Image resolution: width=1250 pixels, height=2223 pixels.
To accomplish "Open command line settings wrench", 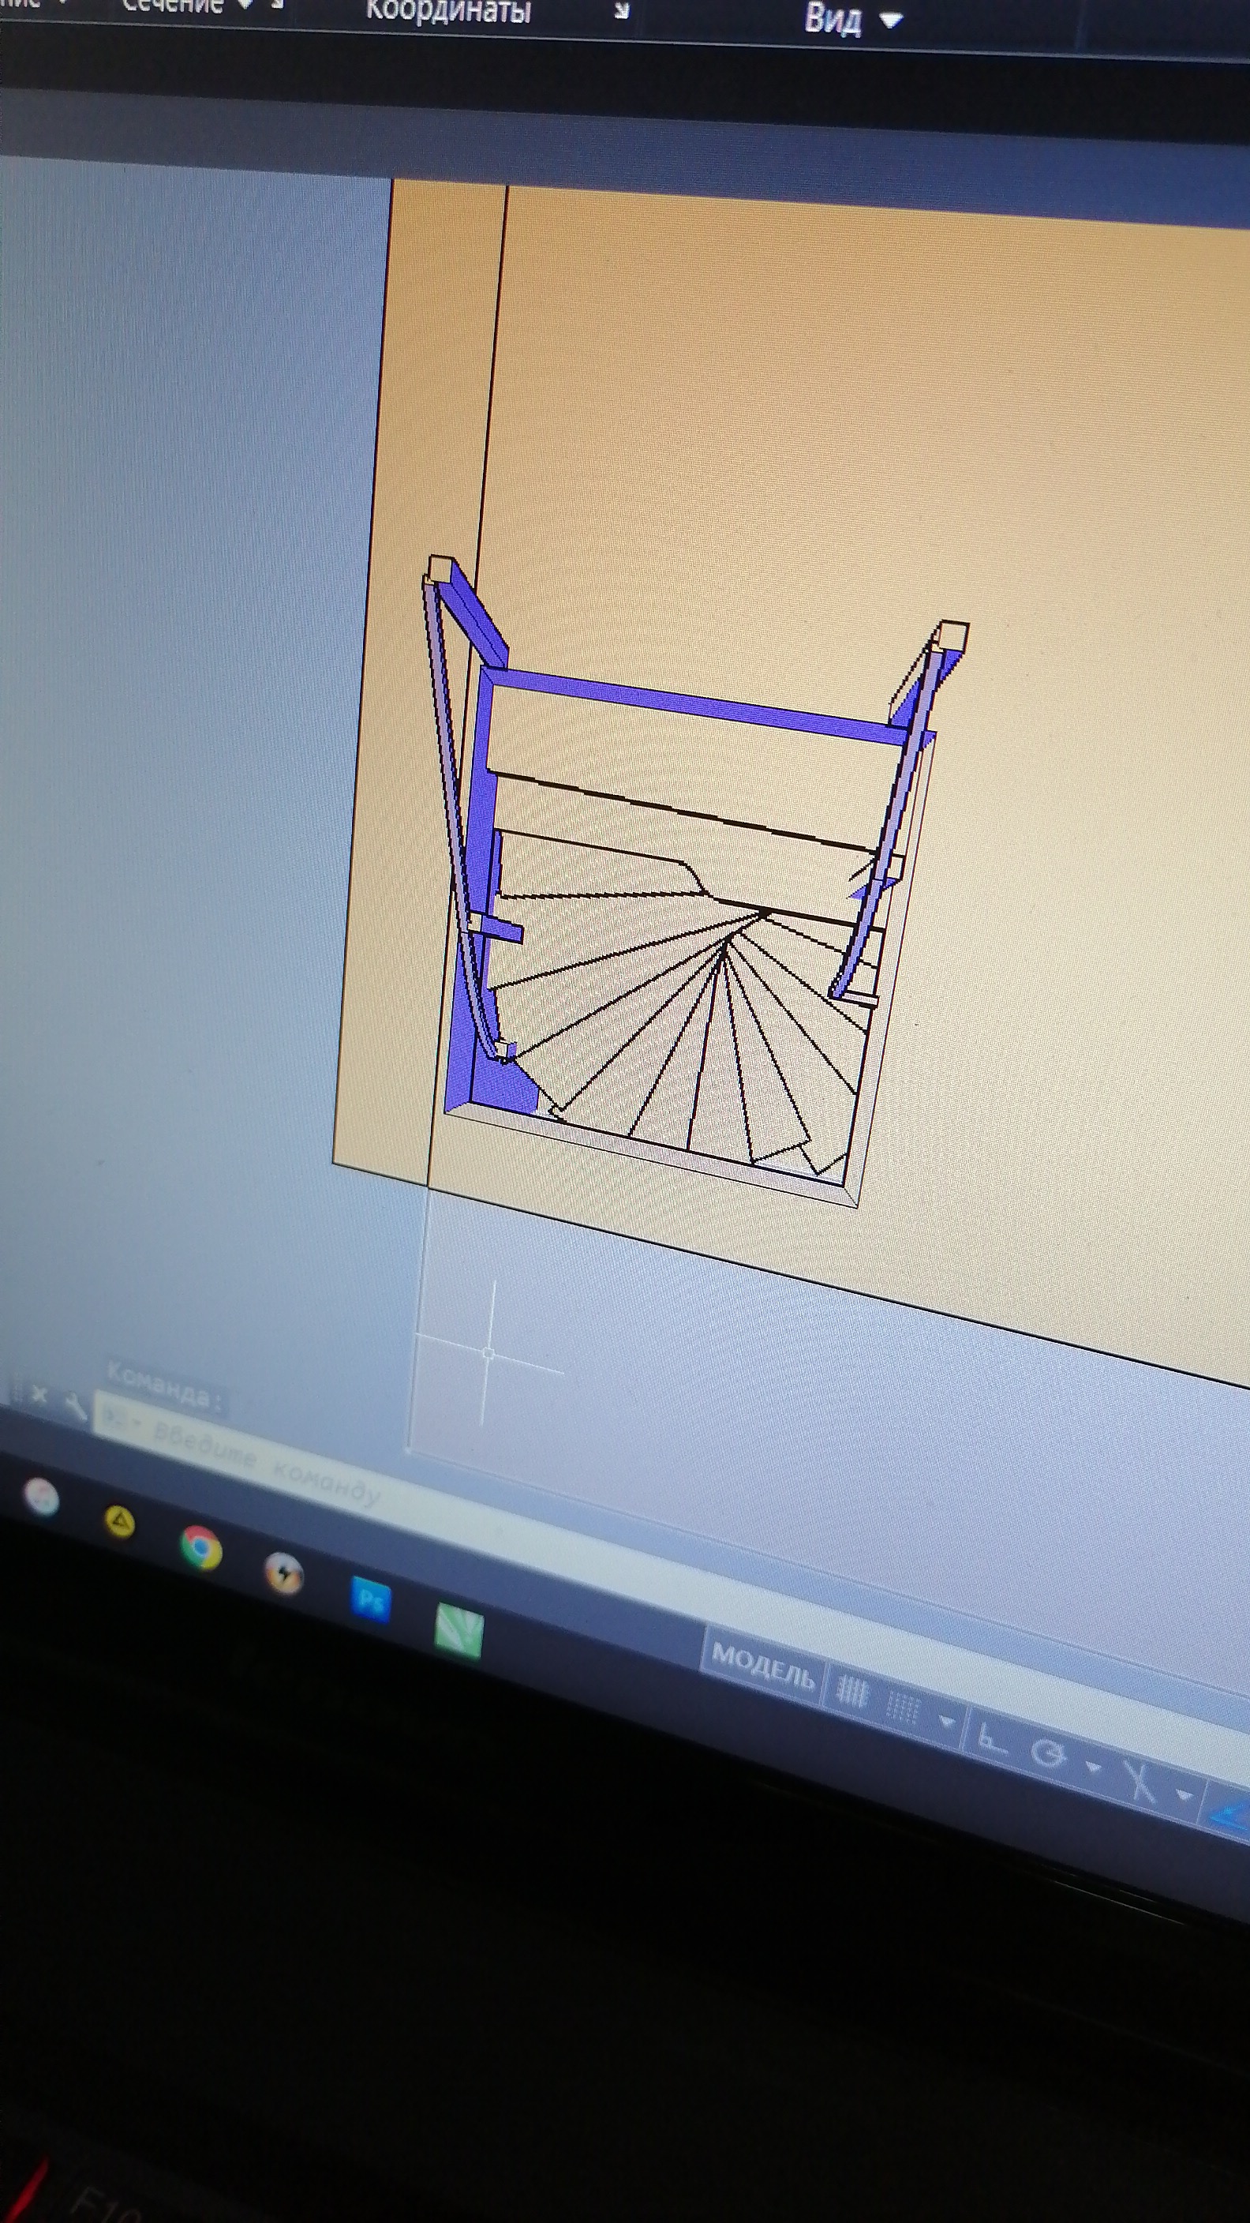I will click(76, 1408).
